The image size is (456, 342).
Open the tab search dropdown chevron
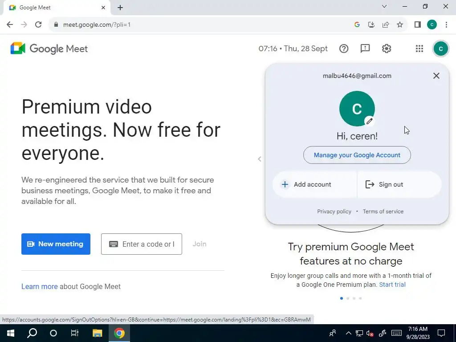pos(384,6)
